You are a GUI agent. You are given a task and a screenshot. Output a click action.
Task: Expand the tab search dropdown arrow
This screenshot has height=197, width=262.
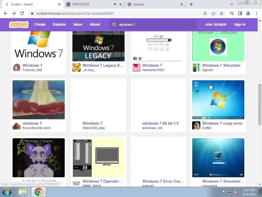click(x=232, y=4)
